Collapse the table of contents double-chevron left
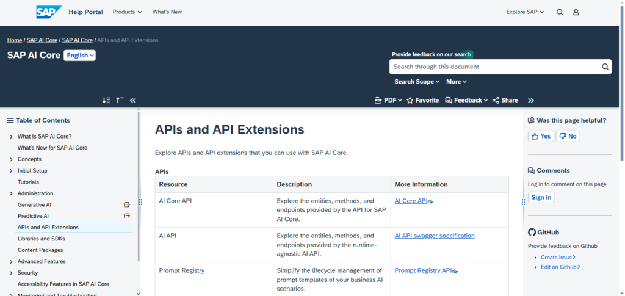The width and height of the screenshot is (625, 296). click(x=132, y=100)
